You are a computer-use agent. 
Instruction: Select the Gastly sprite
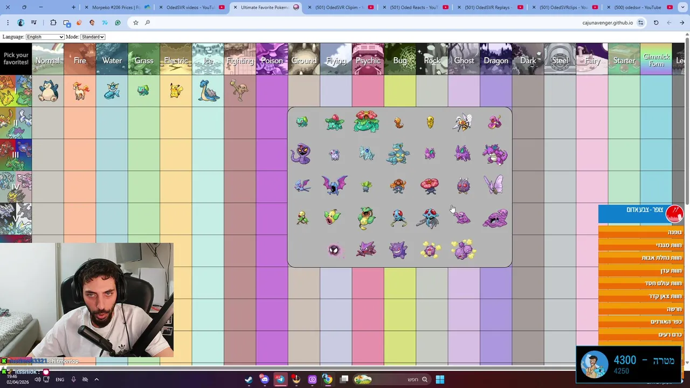tap(334, 250)
